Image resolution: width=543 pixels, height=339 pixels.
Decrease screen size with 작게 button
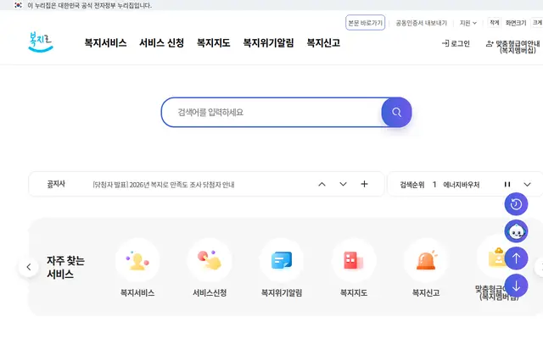(494, 23)
